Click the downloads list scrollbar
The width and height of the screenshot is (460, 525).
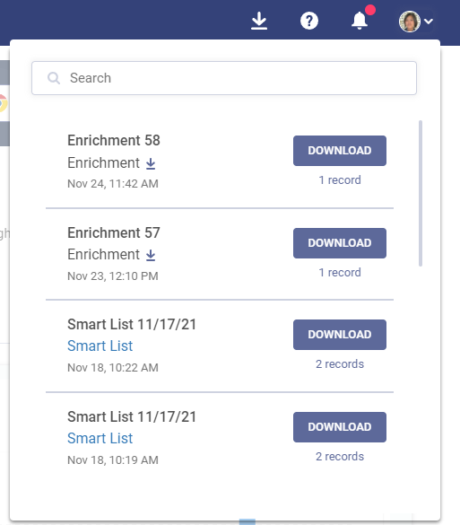click(x=421, y=194)
